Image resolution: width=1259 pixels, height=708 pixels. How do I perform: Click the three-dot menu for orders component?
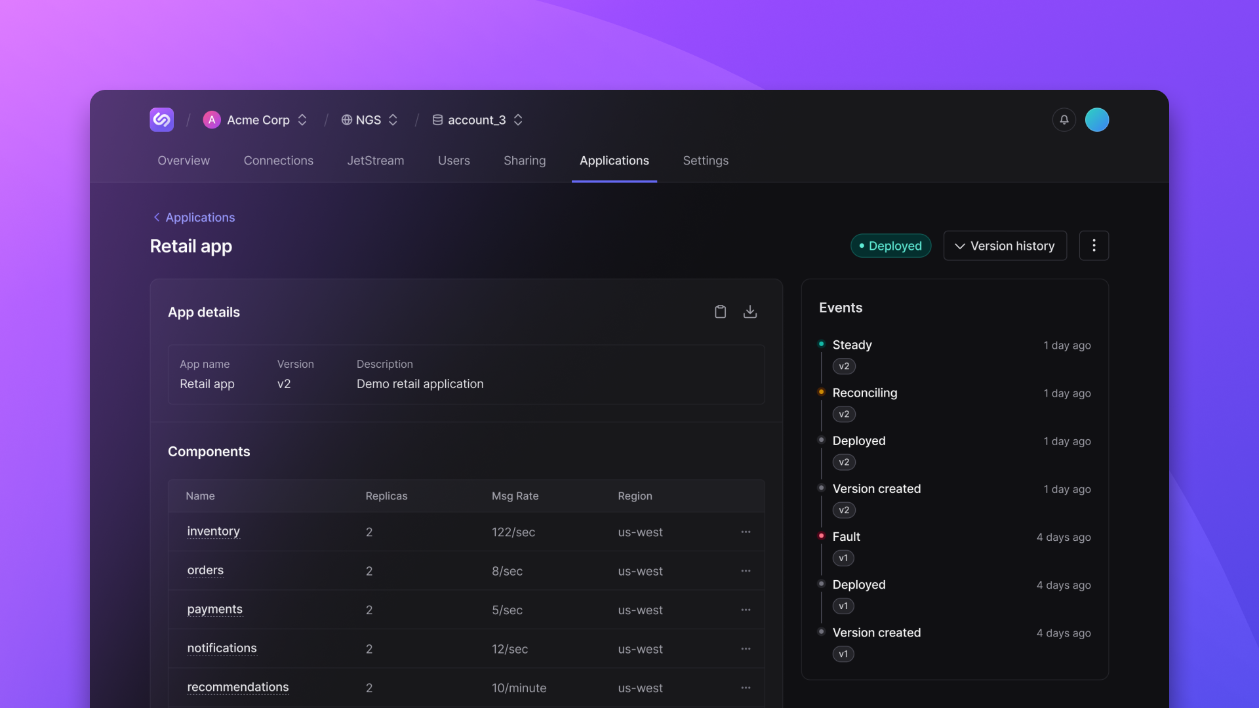(x=746, y=569)
